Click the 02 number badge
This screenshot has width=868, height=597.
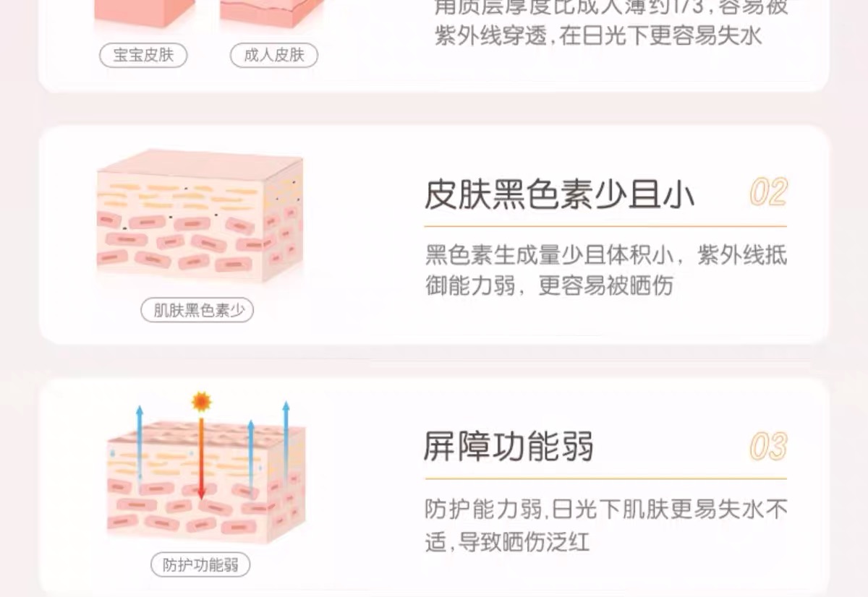point(768,193)
